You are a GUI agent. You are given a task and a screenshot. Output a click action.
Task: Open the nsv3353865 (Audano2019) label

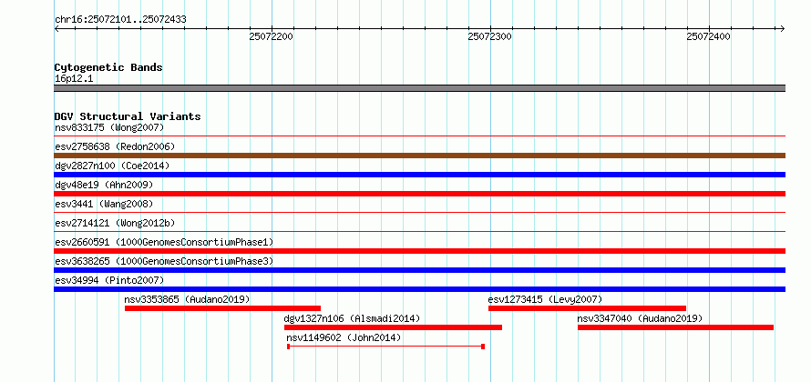pos(187,299)
